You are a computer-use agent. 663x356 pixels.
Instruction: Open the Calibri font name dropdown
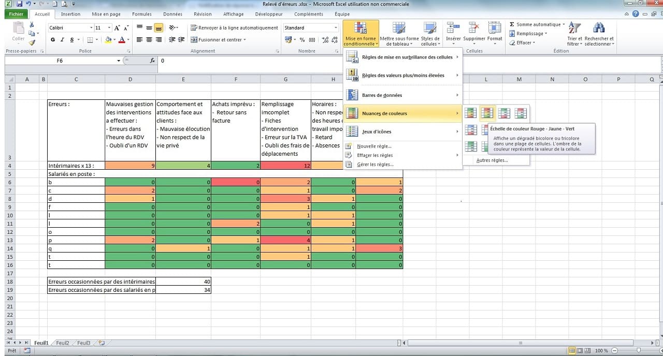(x=92, y=28)
